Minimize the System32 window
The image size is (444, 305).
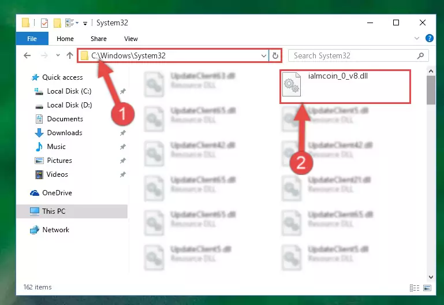[370, 23]
